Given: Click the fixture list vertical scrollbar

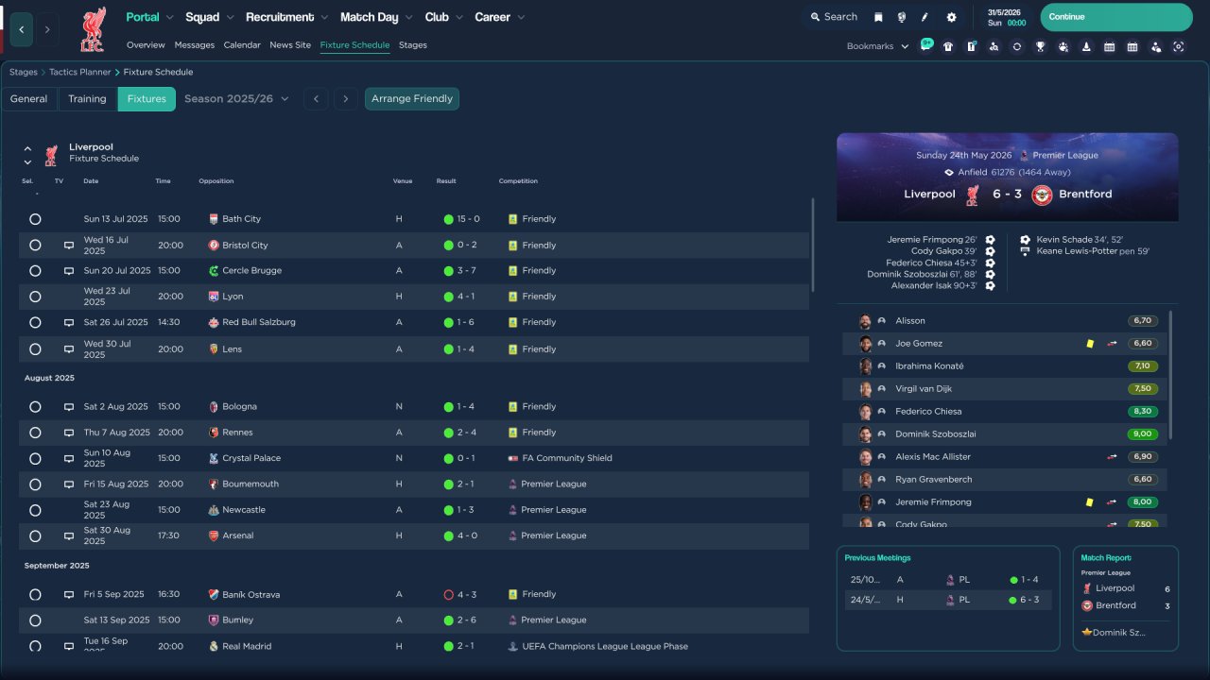Looking at the screenshot, I should point(813,246).
